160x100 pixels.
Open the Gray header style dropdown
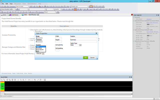pyautogui.click(x=15, y=9)
